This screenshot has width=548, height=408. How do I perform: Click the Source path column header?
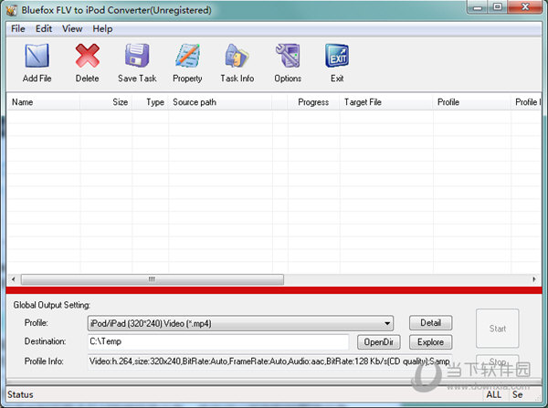tap(220, 102)
